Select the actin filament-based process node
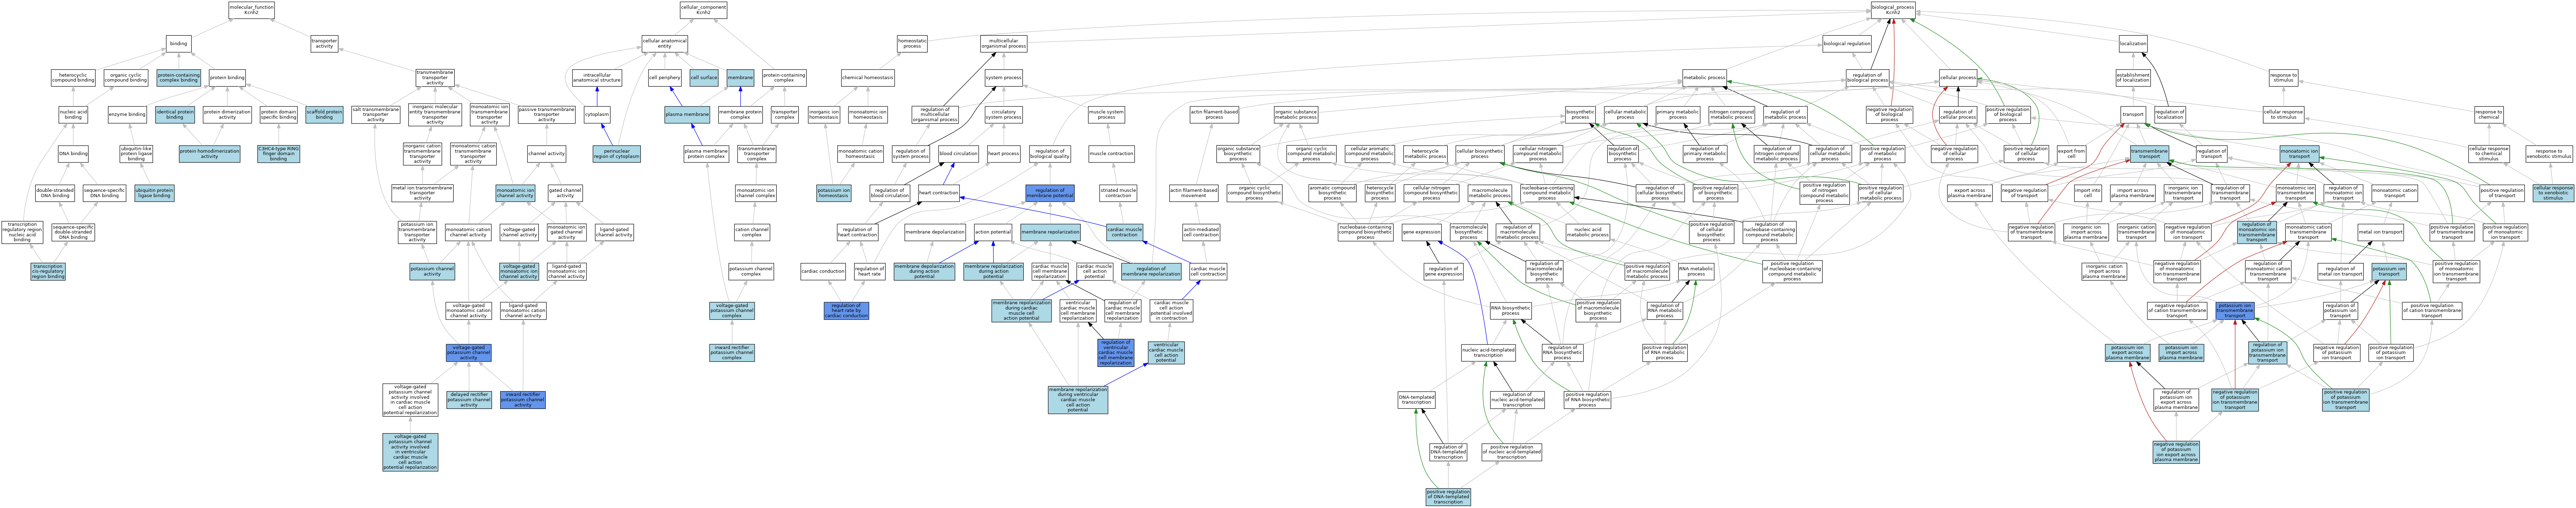 tap(1214, 115)
